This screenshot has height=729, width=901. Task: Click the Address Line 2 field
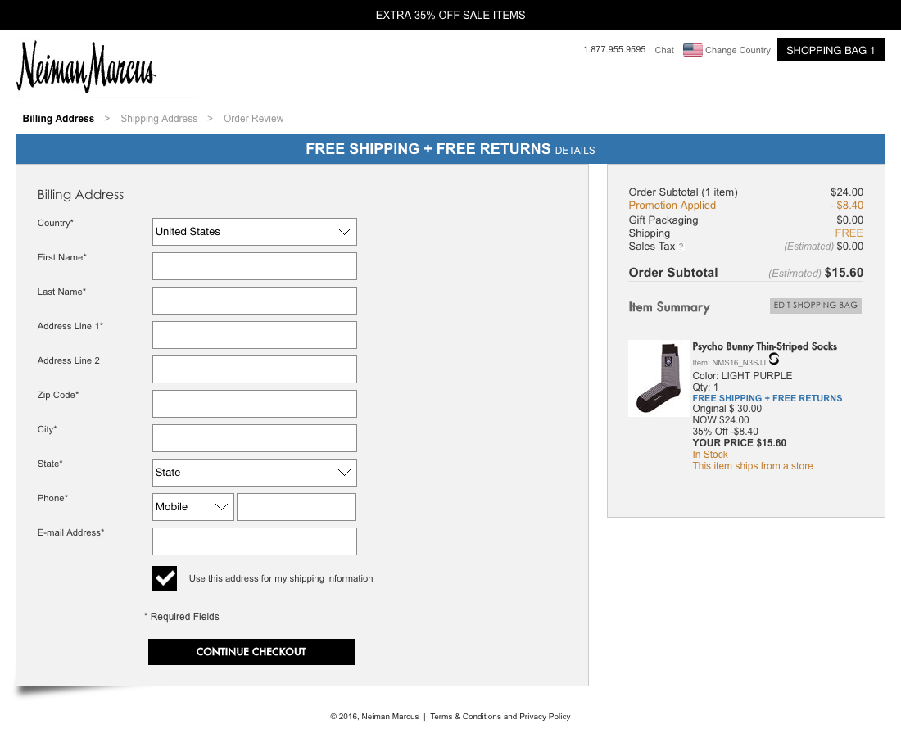255,369
